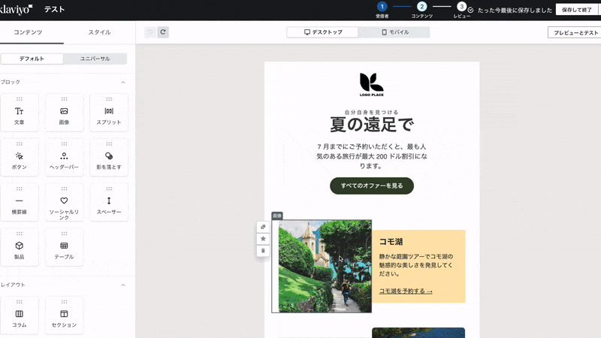The width and height of the screenshot is (601, 338).
Task: Select the スペーサー spacer block
Action: (x=109, y=202)
